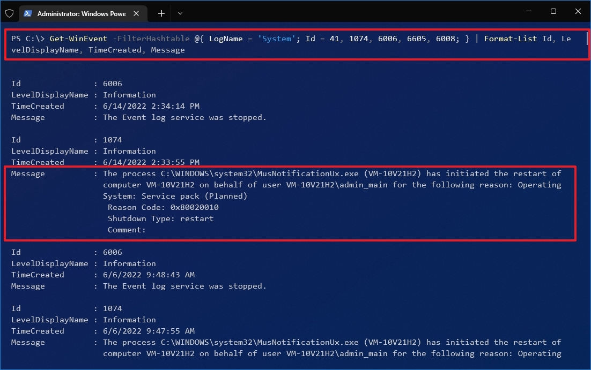Click the admin shield icon in the title bar
The height and width of the screenshot is (370, 591).
(x=9, y=13)
